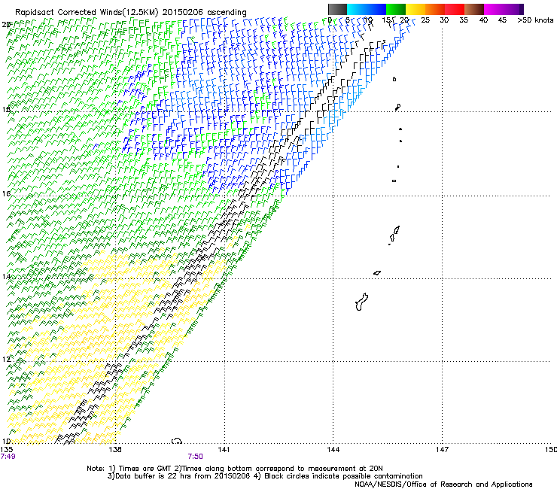The width and height of the screenshot is (557, 489).
Task: Click the magenta-purple 40-50 knots legend band
Action: [x=504, y=9]
